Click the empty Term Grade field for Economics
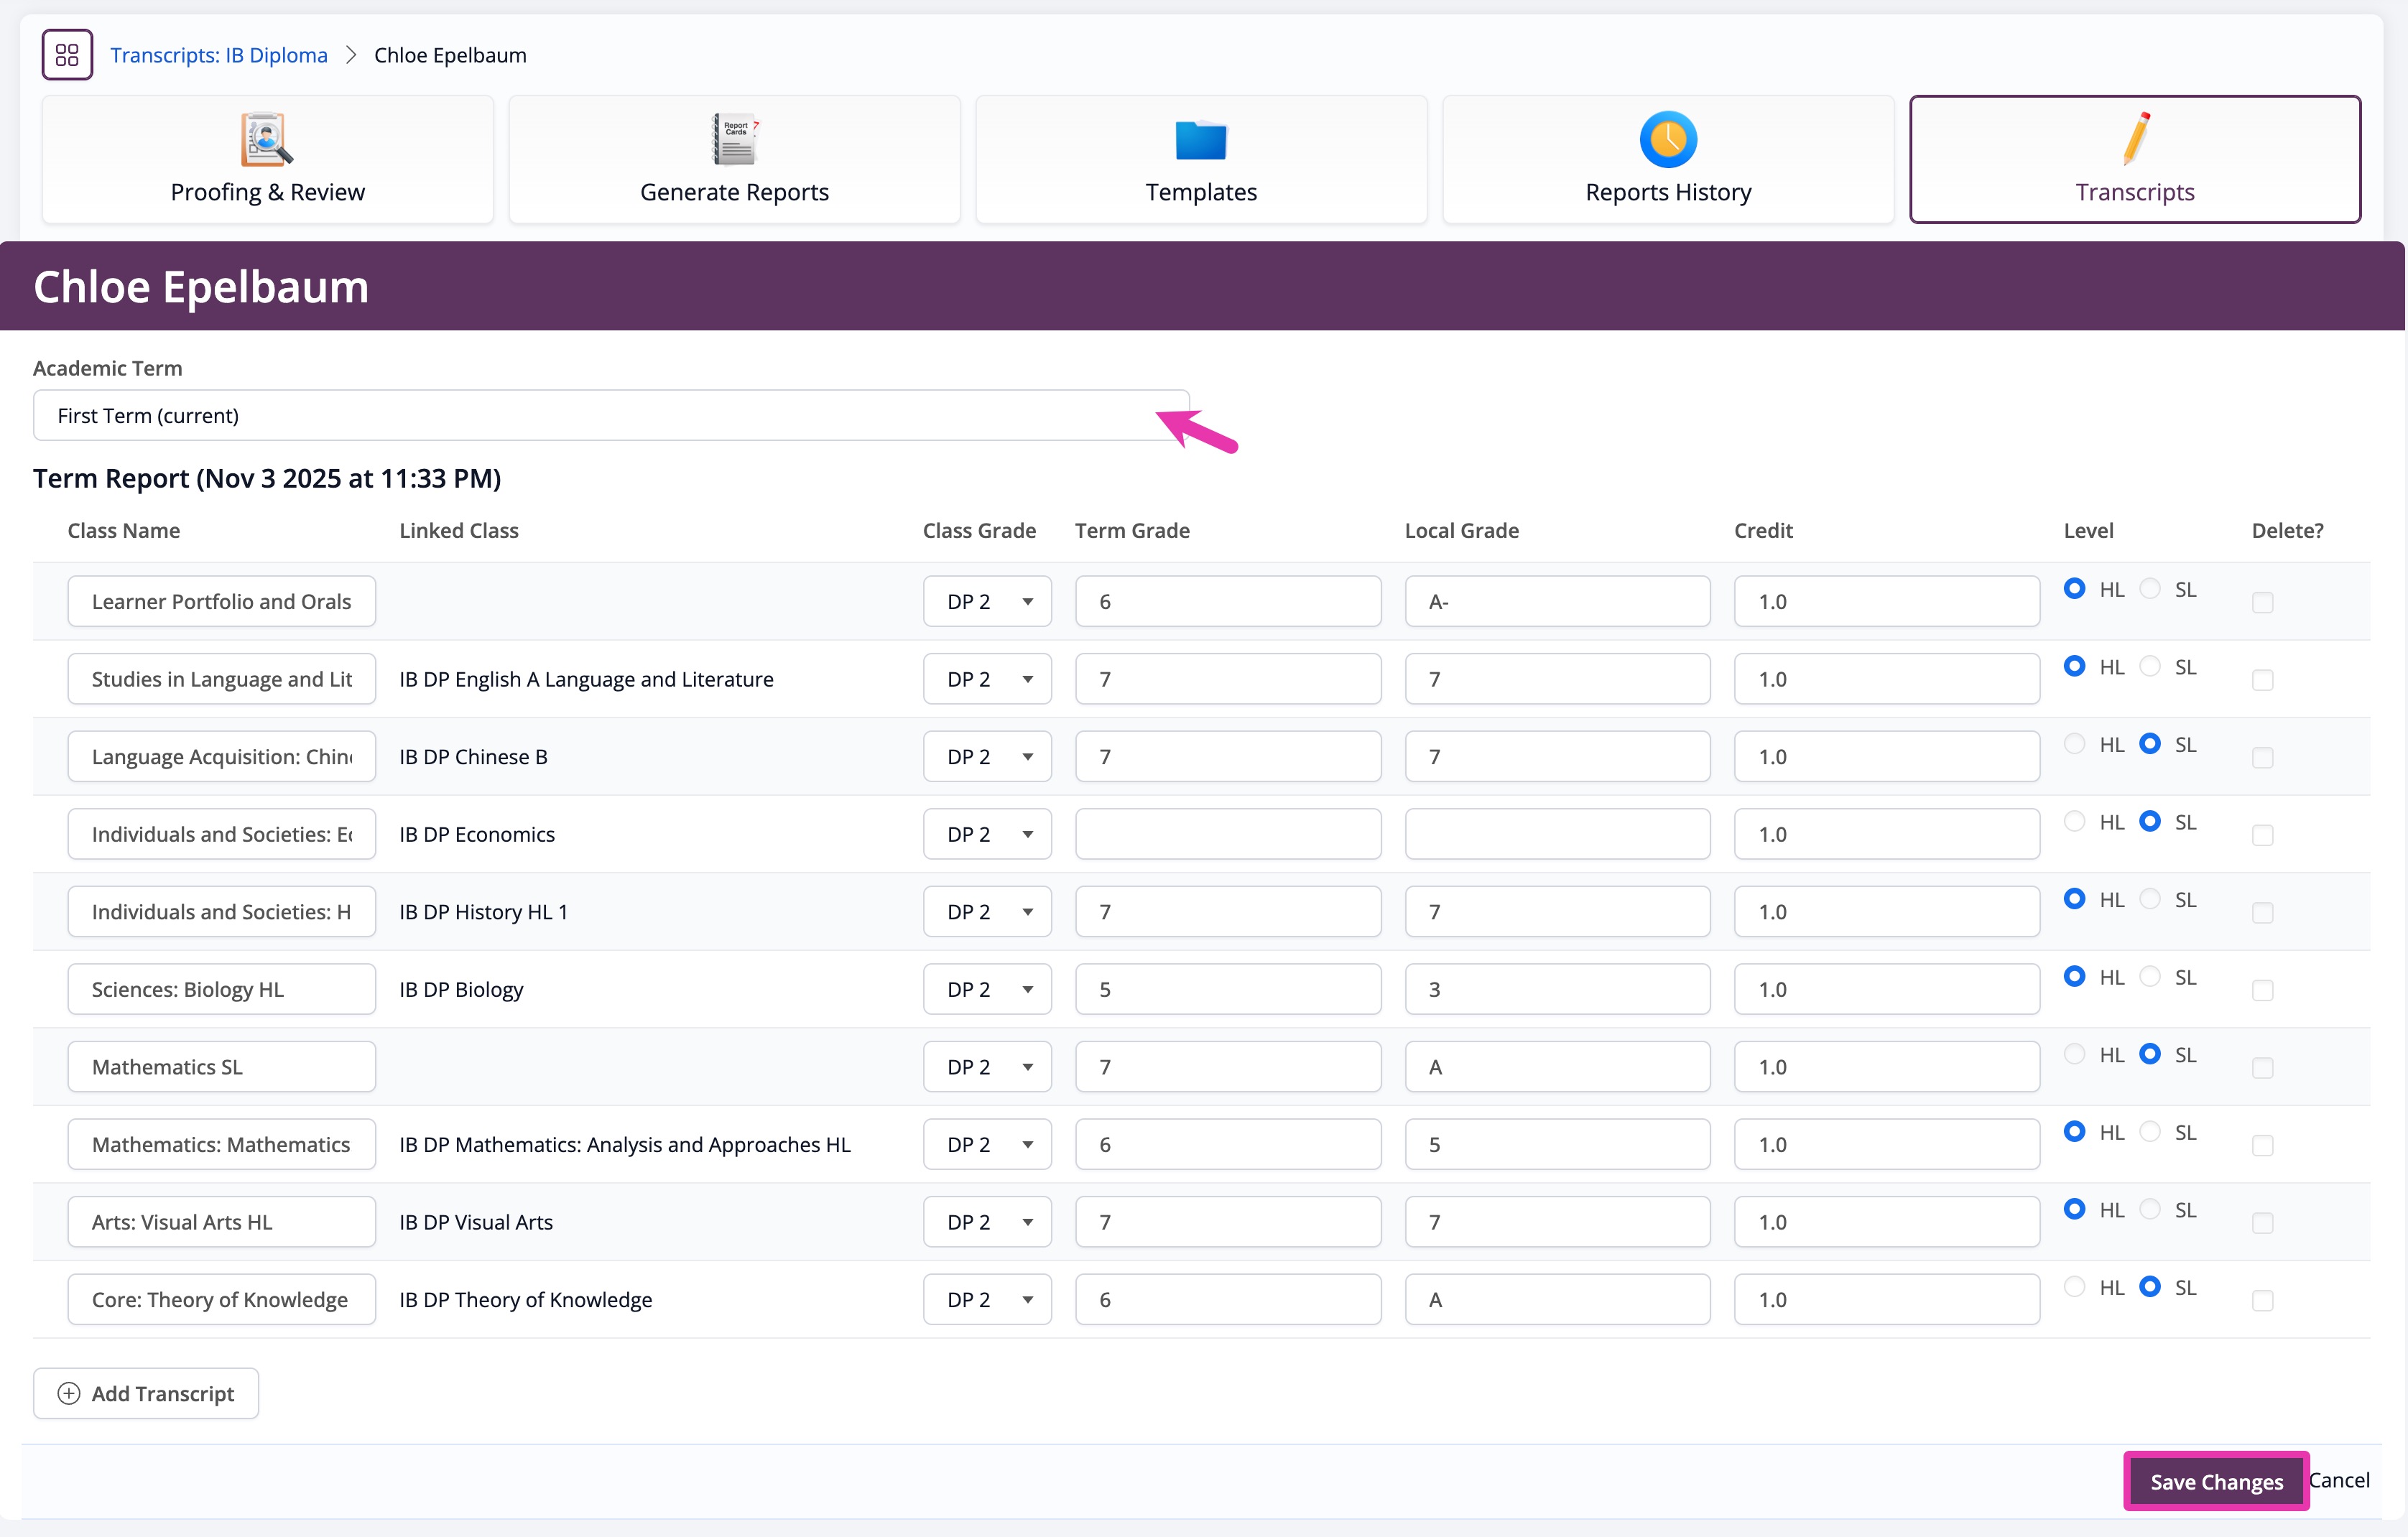 click(1227, 834)
